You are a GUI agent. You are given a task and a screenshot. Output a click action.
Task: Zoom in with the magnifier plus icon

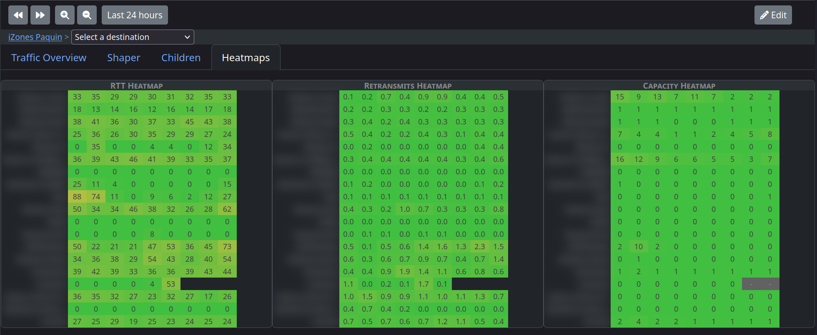coord(65,15)
